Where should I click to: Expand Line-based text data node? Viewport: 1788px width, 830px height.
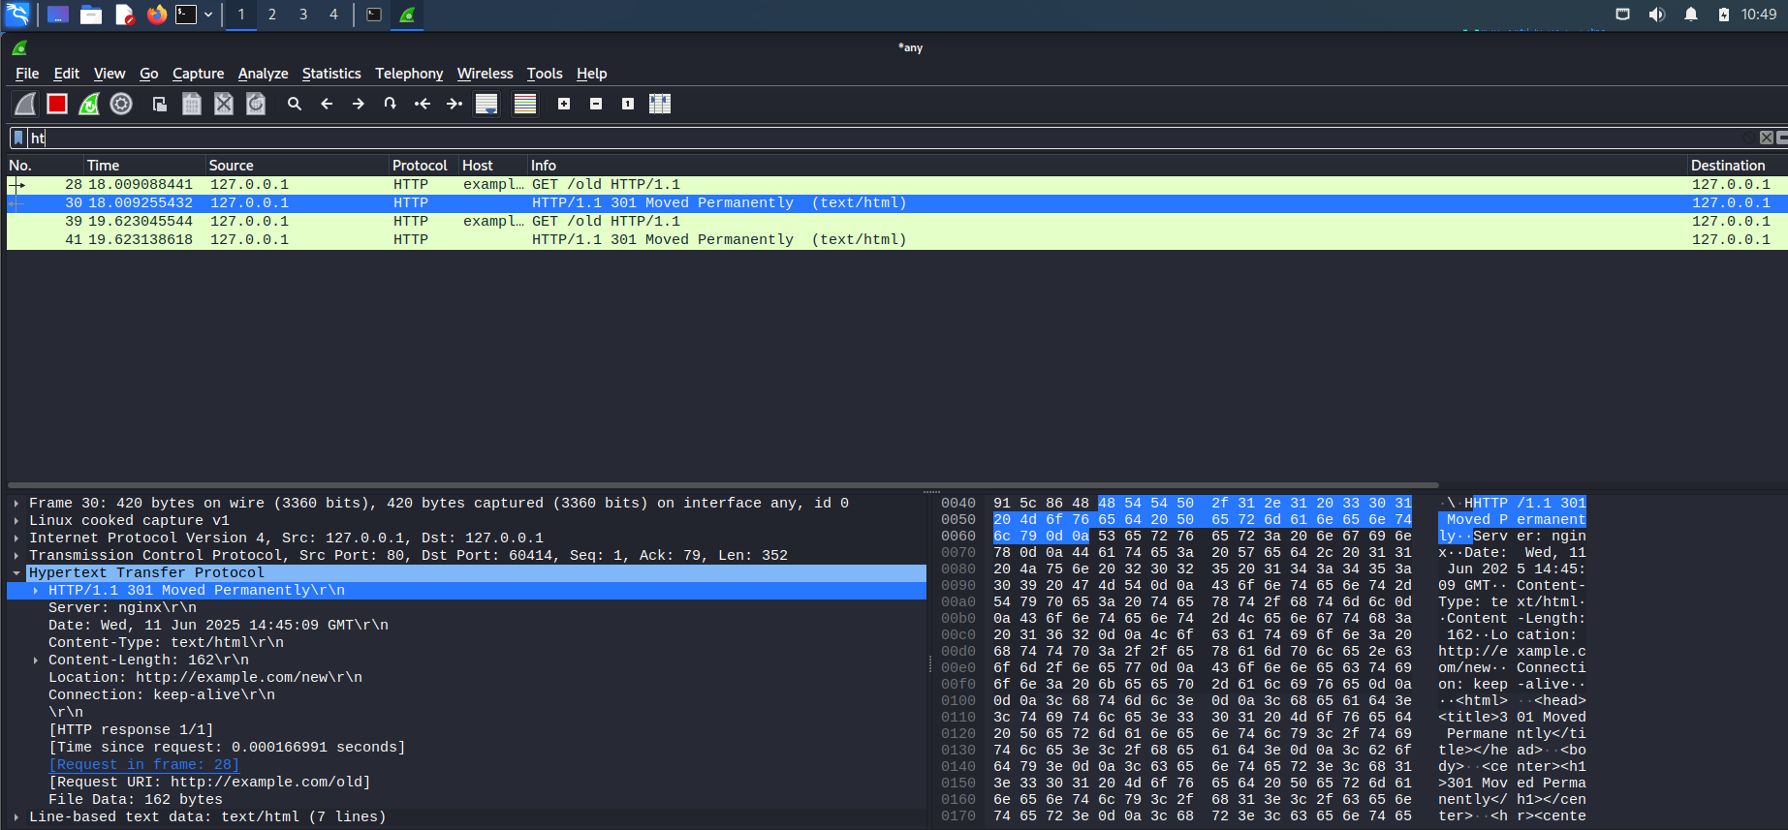16,817
